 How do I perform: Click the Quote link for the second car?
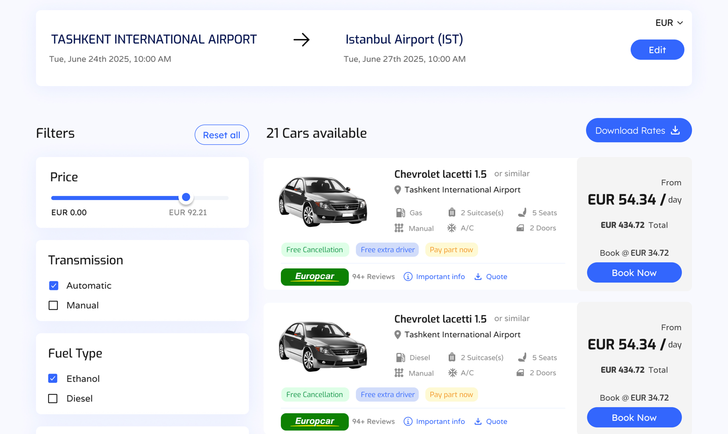(491, 421)
